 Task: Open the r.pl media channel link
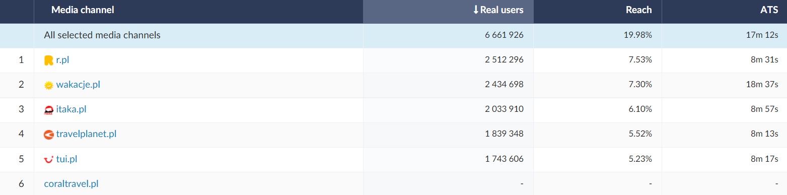62,60
